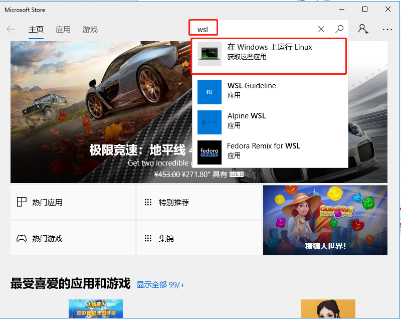Viewport: 401px width, 319px height.
Task: Open the bottom-row thumbnail showing a woman
Action: coord(328,309)
